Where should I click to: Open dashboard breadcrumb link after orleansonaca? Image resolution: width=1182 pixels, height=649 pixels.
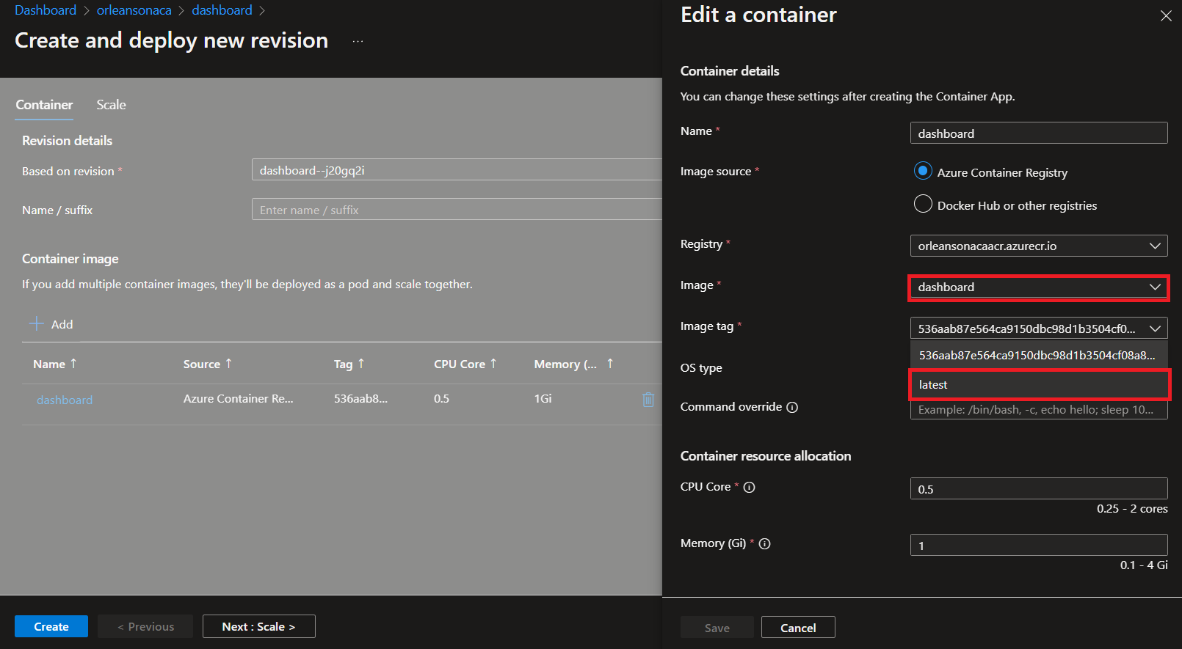click(222, 10)
